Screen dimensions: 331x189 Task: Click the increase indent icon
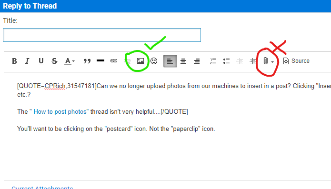(253, 61)
